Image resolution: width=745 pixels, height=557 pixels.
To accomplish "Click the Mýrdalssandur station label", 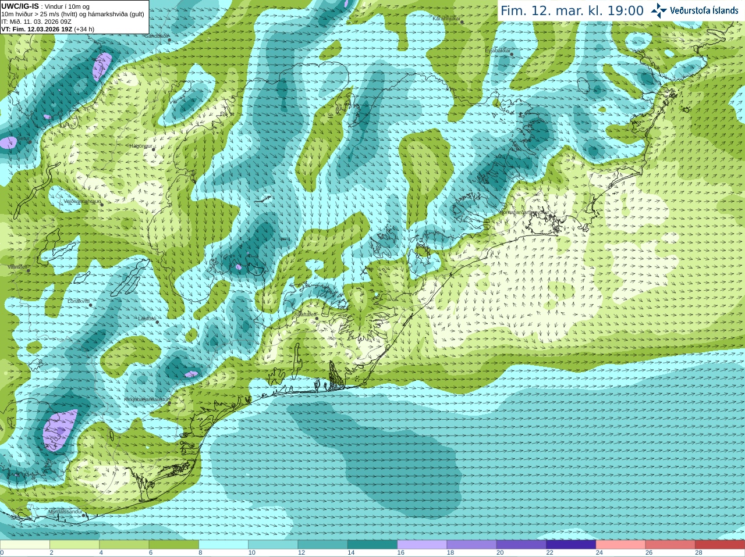I will click(65, 512).
